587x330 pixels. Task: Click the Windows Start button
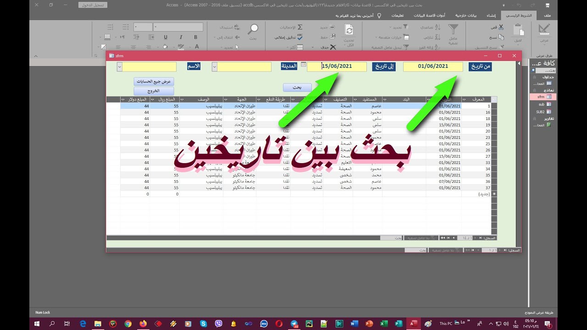[x=37, y=324]
